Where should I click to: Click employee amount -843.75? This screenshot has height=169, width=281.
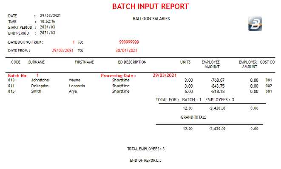218,86
